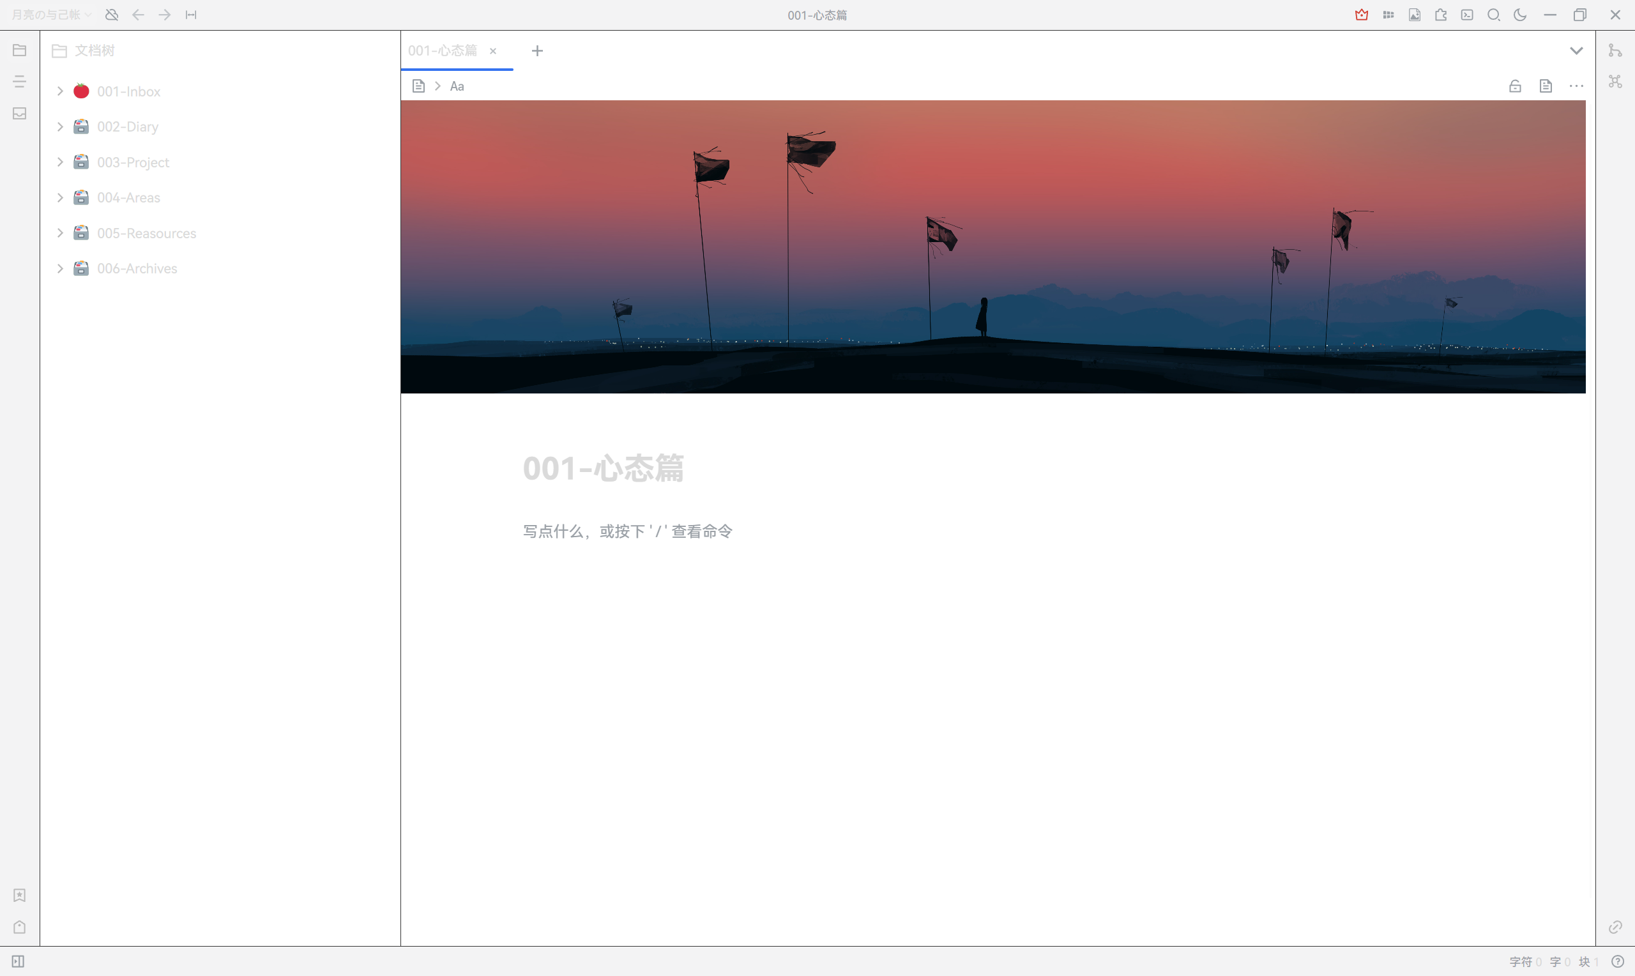
Task: Expand the 001-Inbox notebook
Action: tap(60, 91)
